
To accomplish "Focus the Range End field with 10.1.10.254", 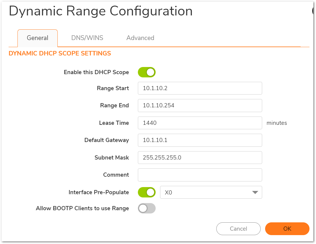I will pos(200,106).
